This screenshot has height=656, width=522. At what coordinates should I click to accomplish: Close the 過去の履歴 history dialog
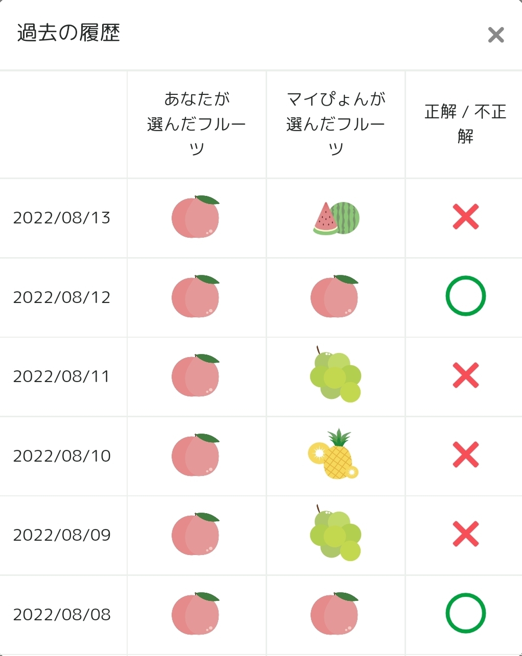[495, 35]
